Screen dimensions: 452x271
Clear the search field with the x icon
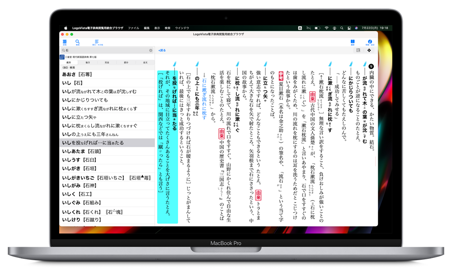point(151,51)
